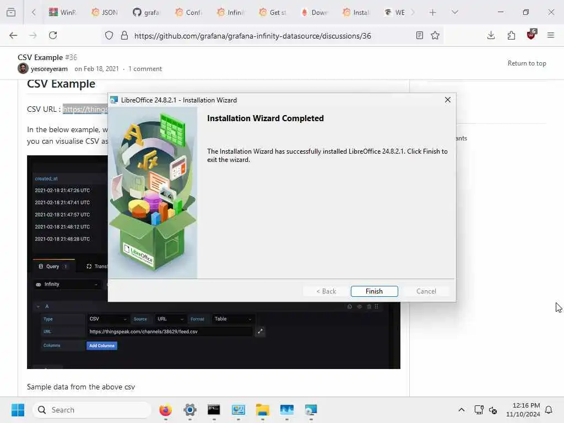Click Cancel in the Installation Wizard
This screenshot has width=564, height=423.
point(426,291)
